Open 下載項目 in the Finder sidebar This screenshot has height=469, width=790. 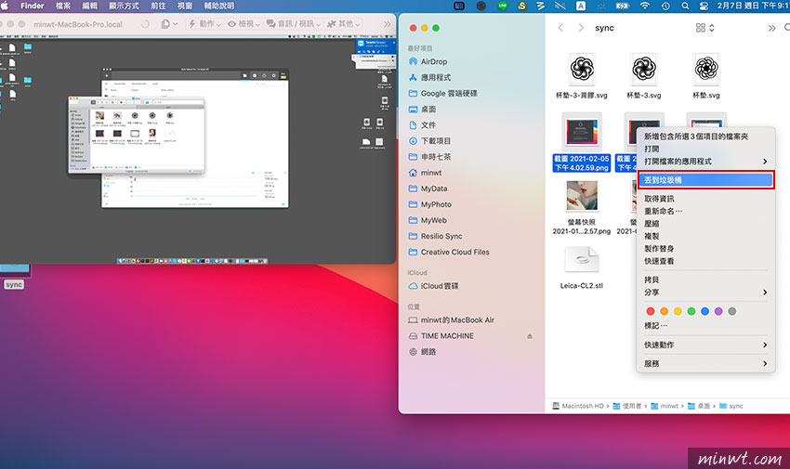[429, 141]
